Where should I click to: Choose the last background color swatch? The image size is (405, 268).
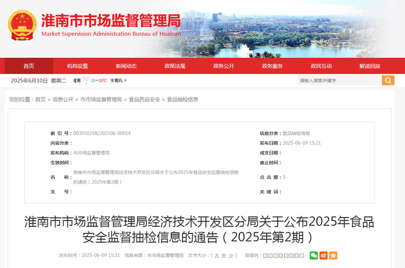pyautogui.click(x=301, y=256)
